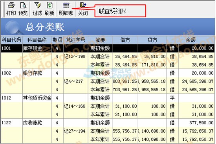The image size is (216, 144).
Task: Click the 关闭 exit door icon
Action: pyautogui.click(x=83, y=5)
